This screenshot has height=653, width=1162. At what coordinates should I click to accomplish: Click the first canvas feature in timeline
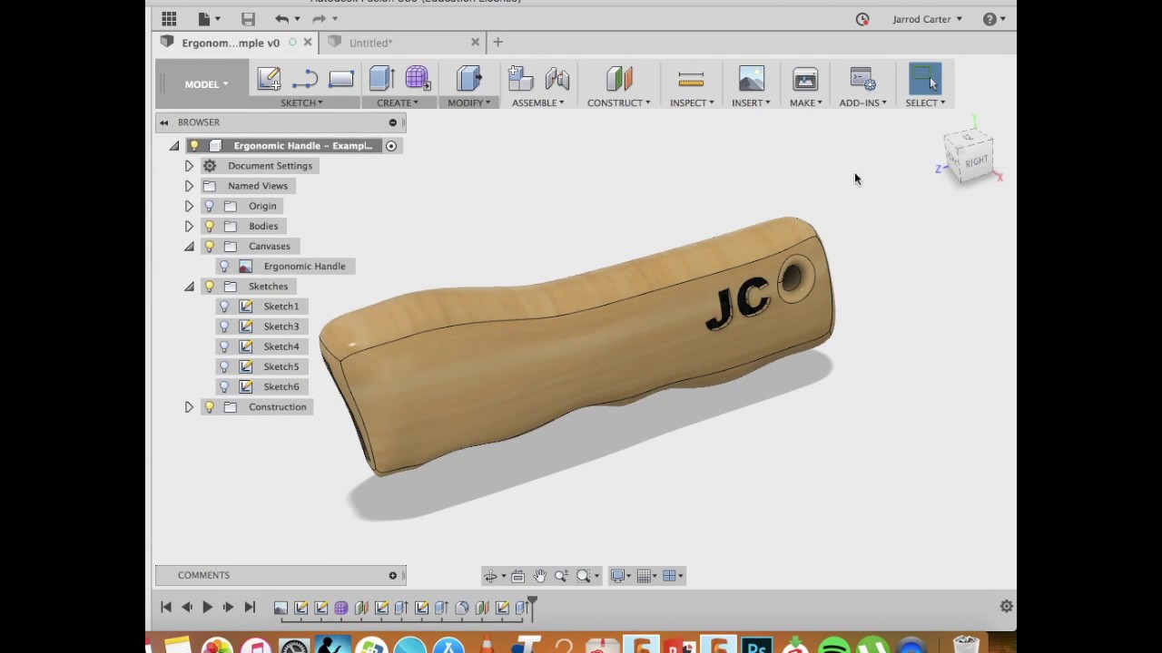pyautogui.click(x=281, y=608)
